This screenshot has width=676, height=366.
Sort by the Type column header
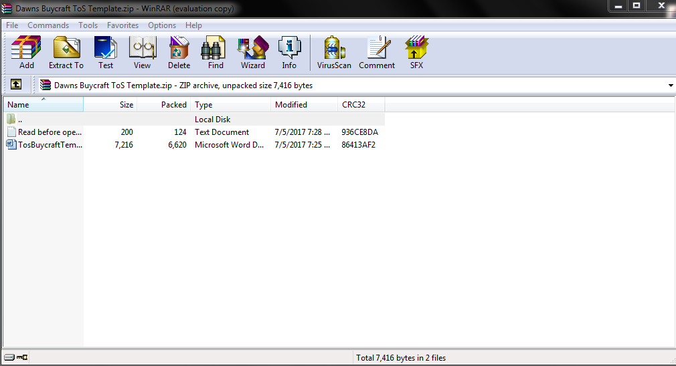[x=231, y=104]
